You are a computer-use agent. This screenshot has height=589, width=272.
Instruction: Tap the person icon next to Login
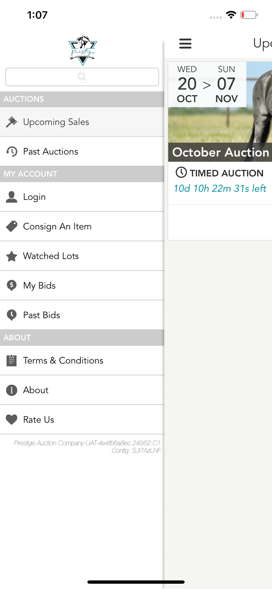pos(11,197)
